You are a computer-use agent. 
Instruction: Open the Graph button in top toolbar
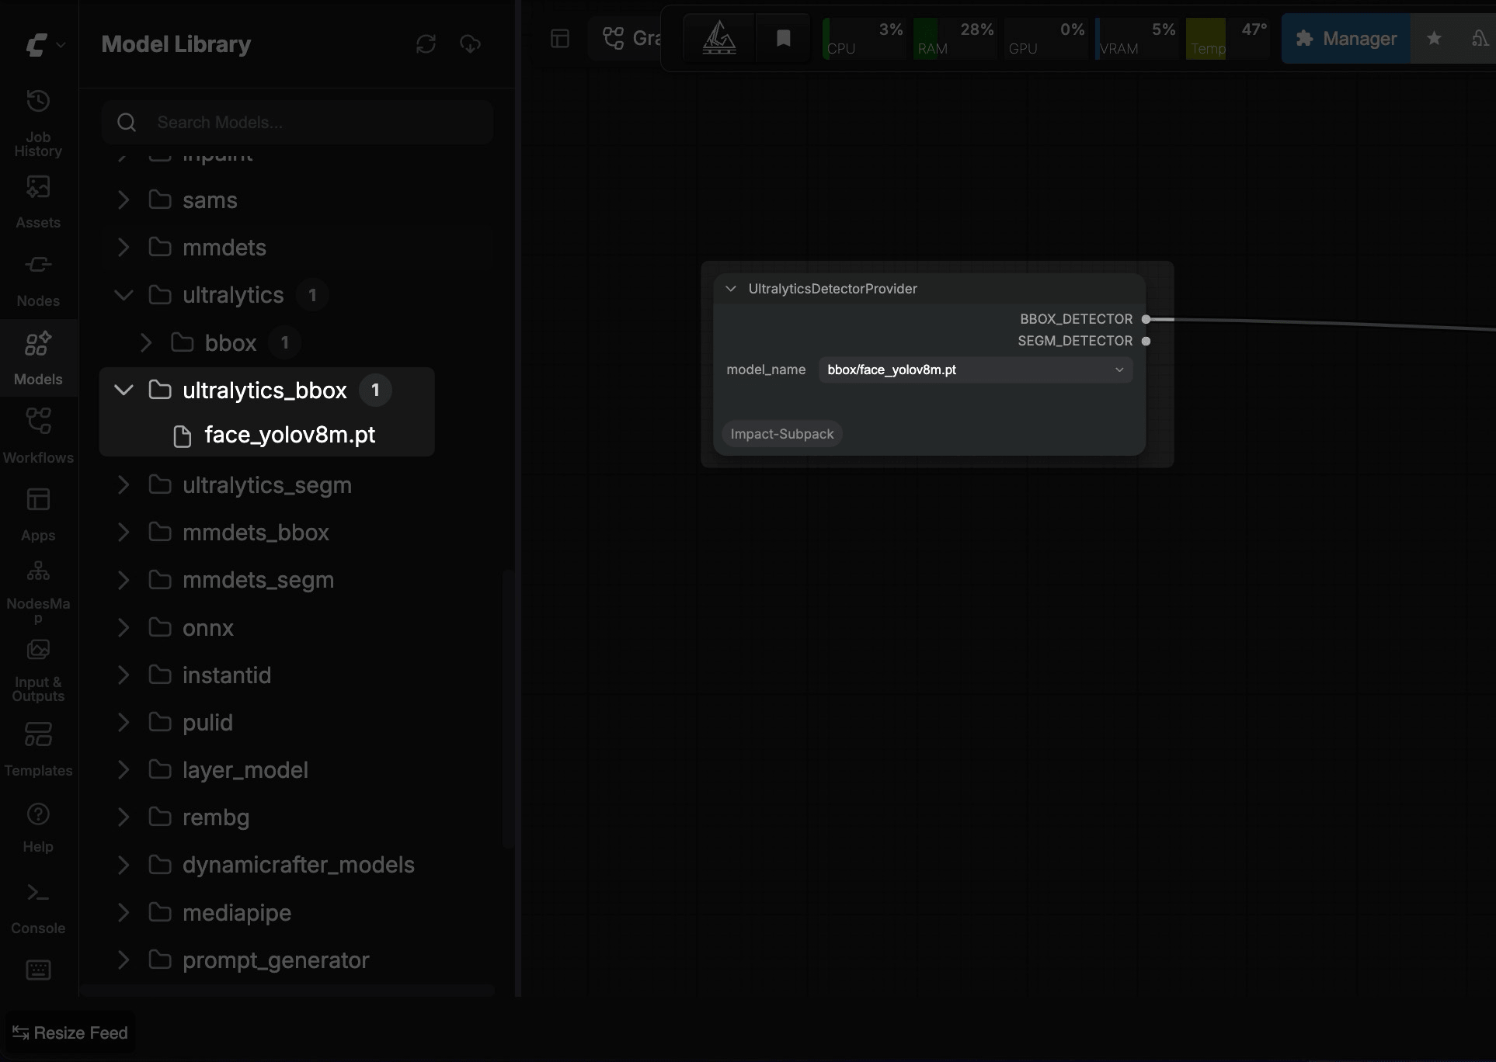pos(631,38)
